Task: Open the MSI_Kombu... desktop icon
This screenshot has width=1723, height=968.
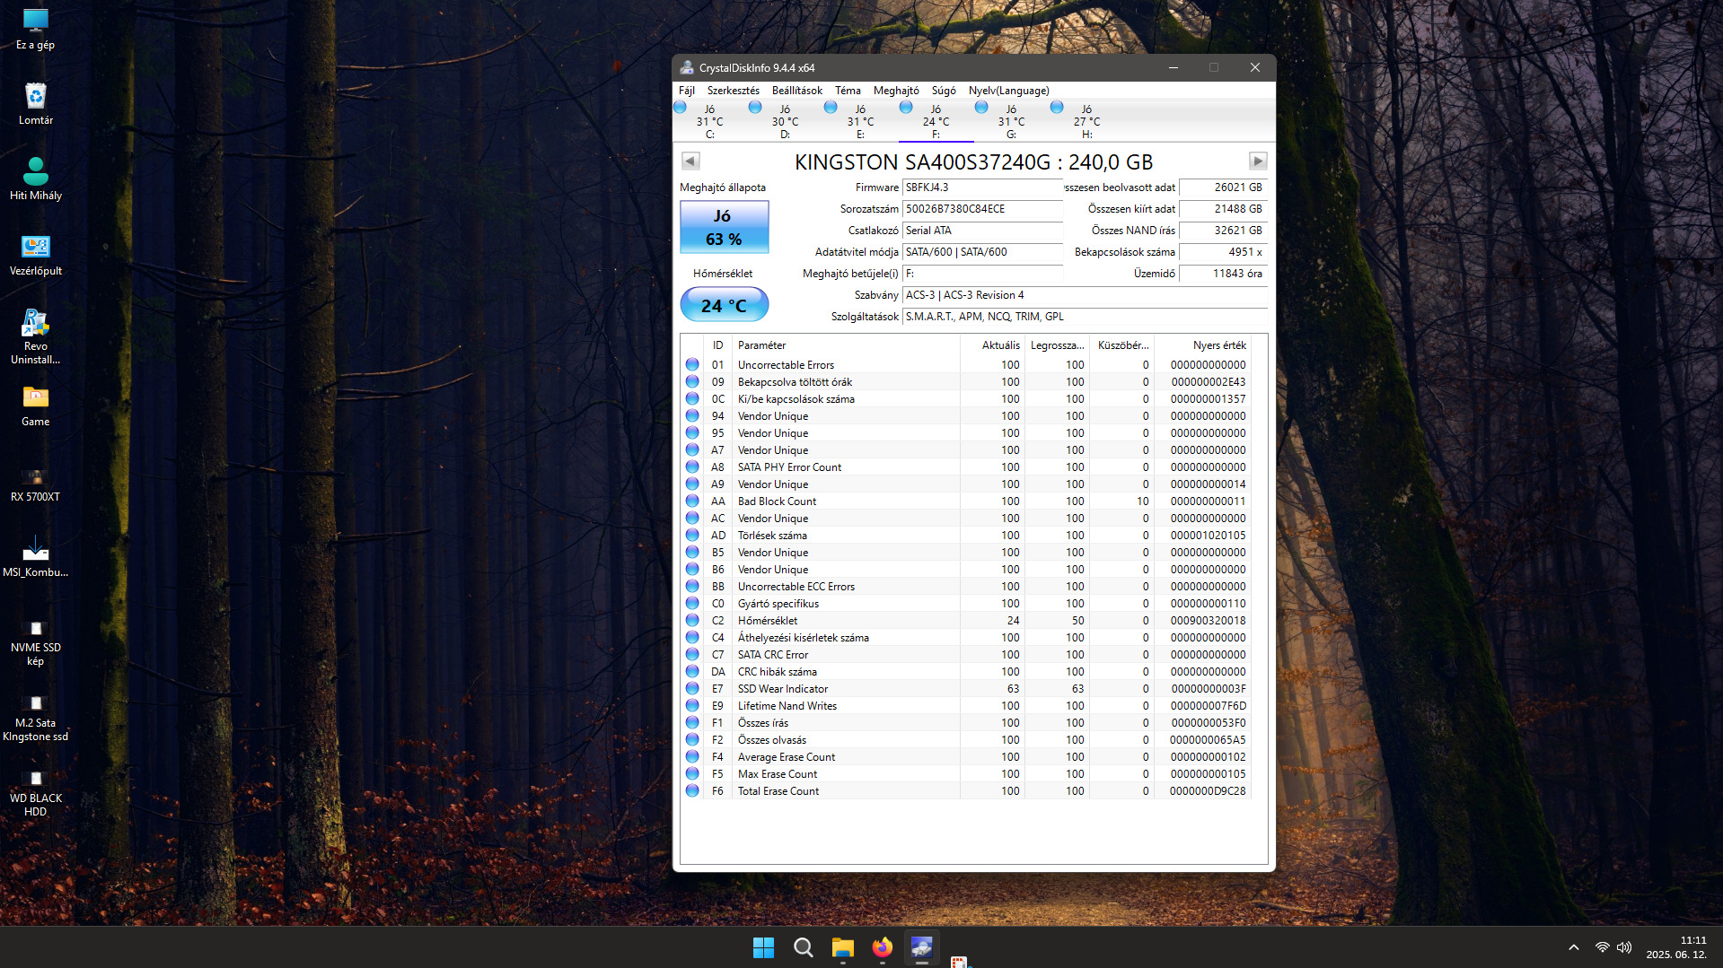Action: [36, 556]
